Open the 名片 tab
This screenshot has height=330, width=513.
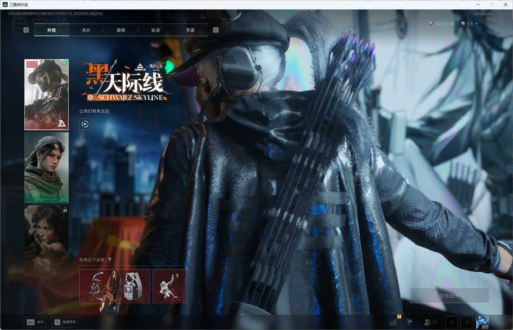pos(86,30)
